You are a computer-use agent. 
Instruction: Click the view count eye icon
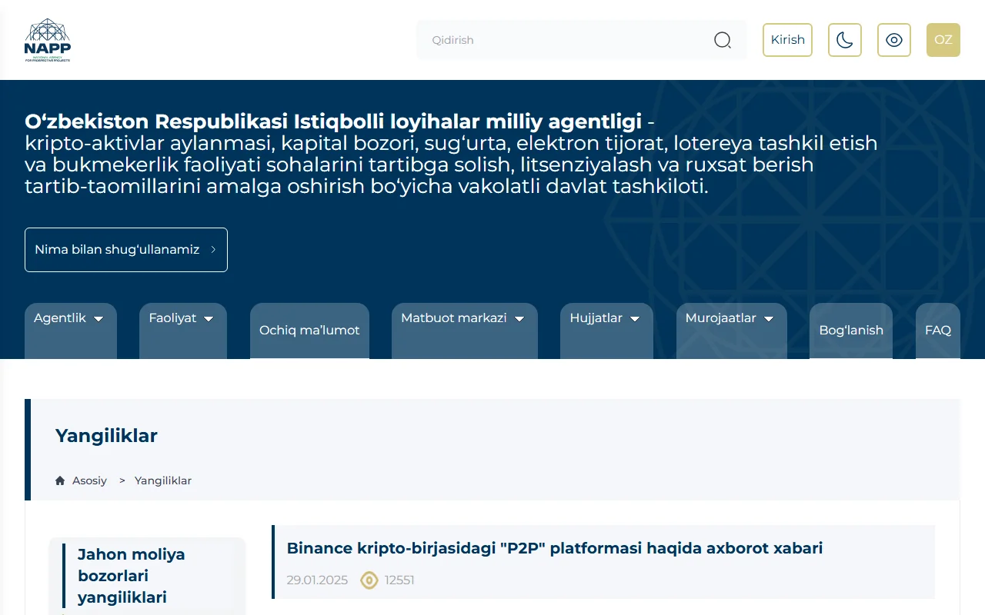[x=369, y=580]
